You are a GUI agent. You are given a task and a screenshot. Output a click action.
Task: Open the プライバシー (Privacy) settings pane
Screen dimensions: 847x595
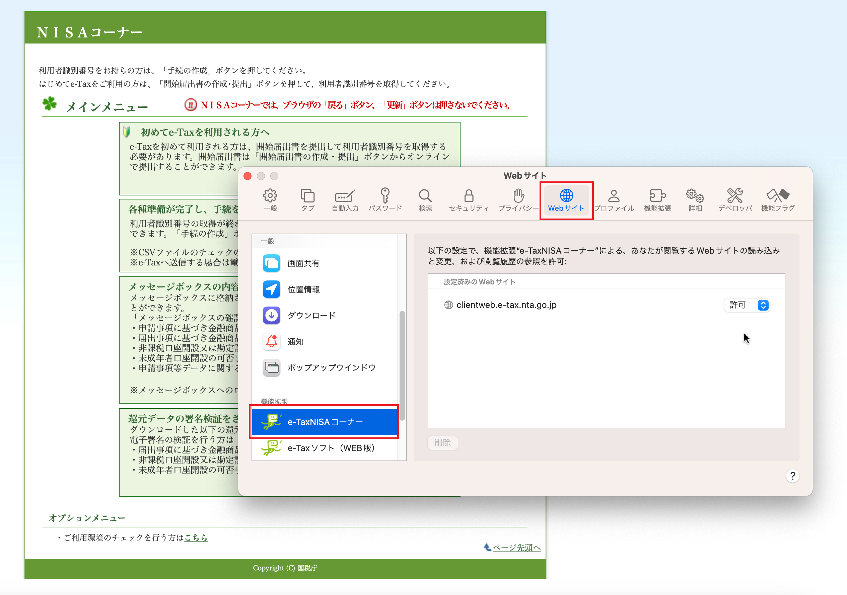518,200
